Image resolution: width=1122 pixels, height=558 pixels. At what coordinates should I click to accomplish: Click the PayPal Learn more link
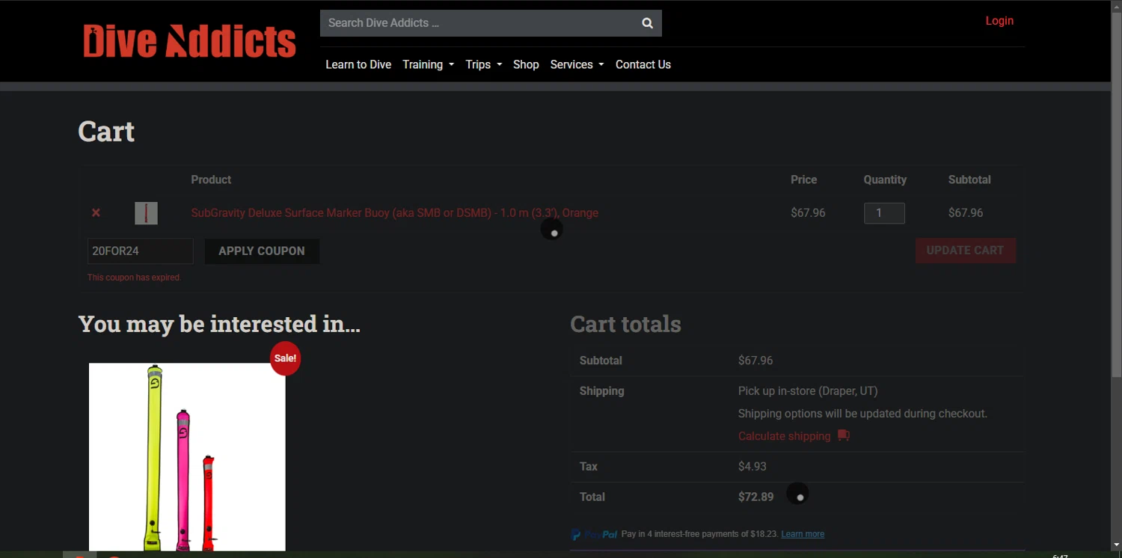tap(803, 534)
